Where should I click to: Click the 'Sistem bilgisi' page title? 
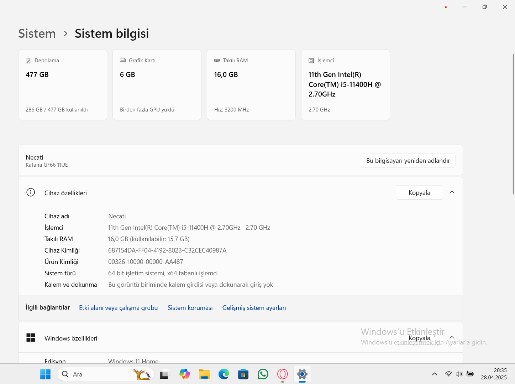pyautogui.click(x=112, y=33)
